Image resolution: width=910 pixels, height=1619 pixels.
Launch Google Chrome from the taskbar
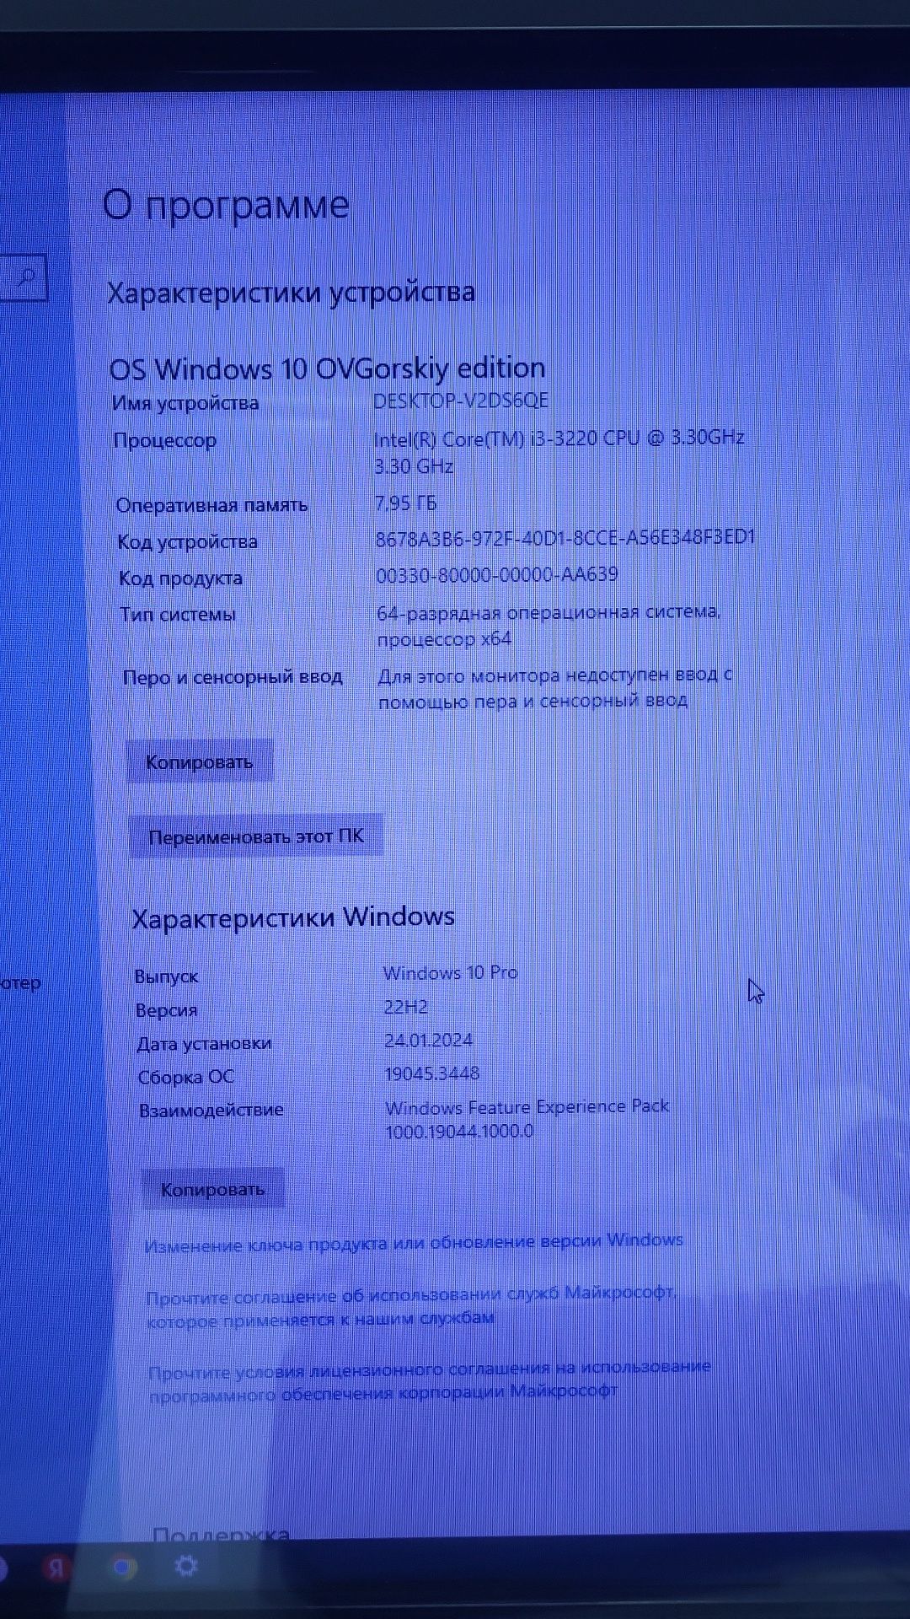[x=123, y=1567]
